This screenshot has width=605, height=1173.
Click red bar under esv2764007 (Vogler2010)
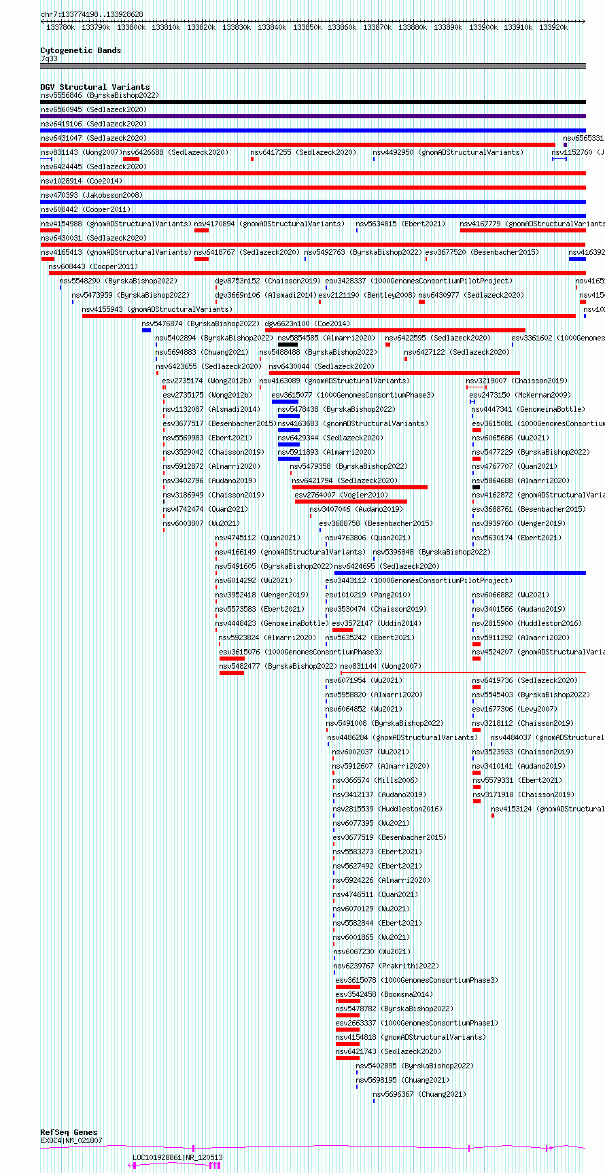[x=351, y=502]
